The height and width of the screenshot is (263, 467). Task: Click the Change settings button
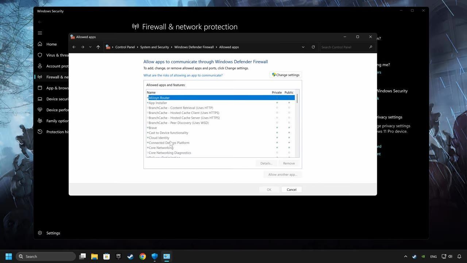tap(286, 75)
